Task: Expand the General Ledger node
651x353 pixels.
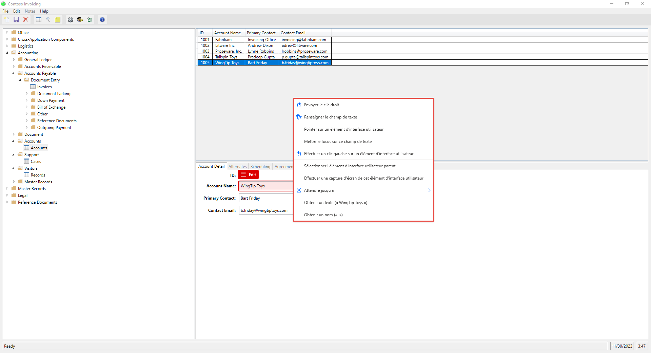Action: point(14,60)
